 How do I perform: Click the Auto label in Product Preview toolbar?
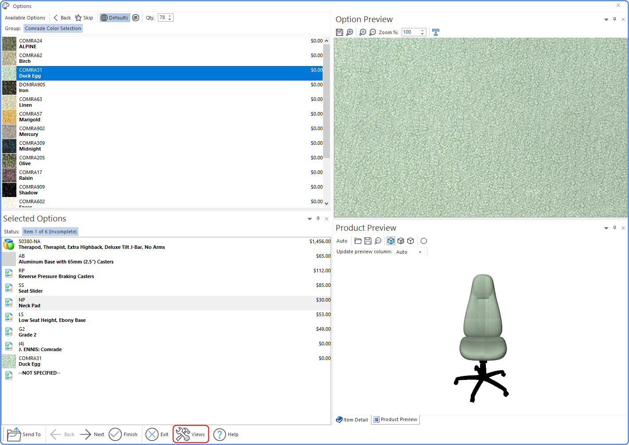342,241
